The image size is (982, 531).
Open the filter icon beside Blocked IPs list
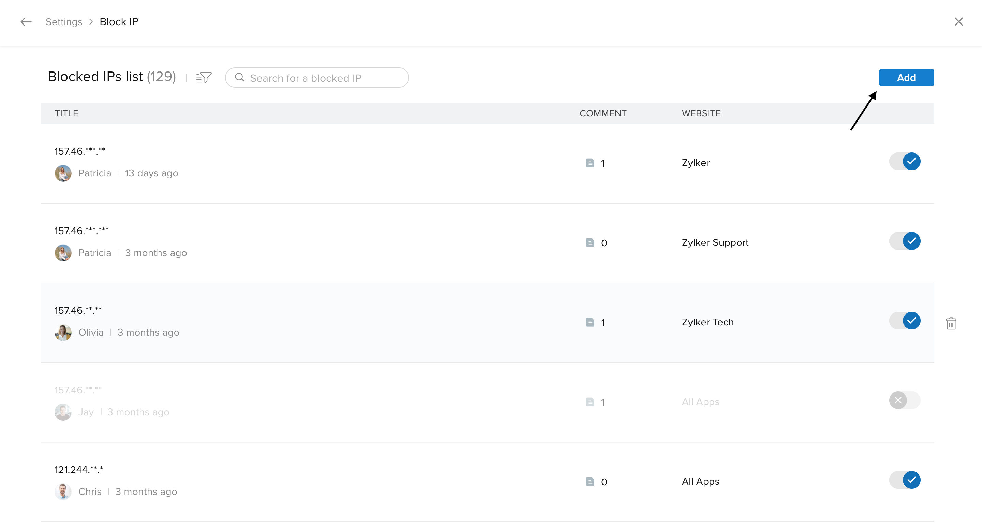click(x=204, y=78)
